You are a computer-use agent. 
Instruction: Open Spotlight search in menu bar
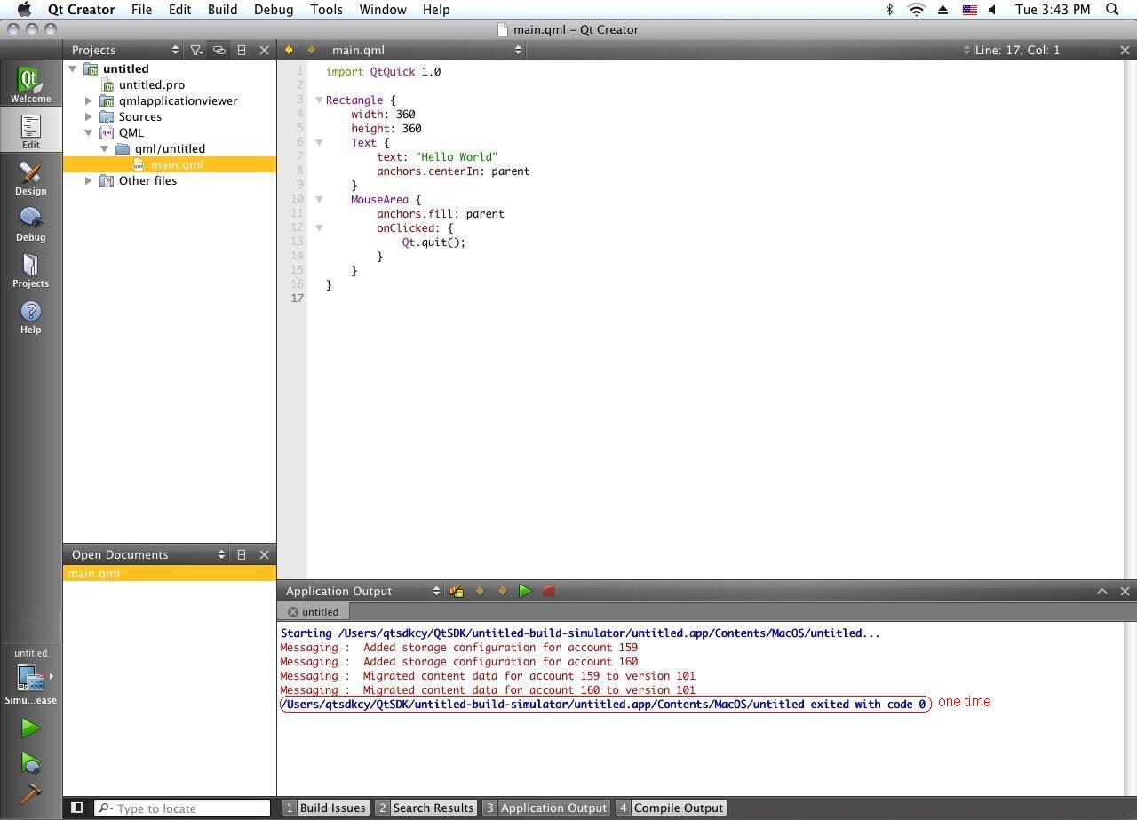coord(1112,9)
